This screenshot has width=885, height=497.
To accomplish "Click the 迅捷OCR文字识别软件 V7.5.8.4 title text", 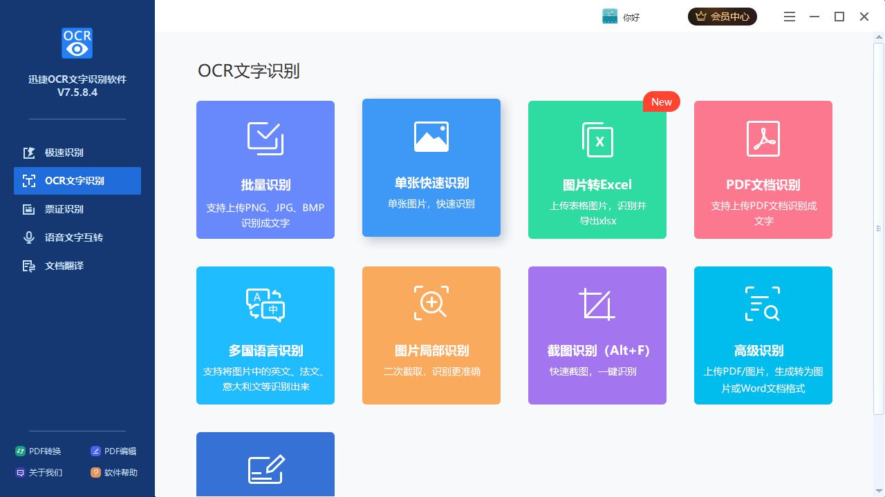I will pos(77,86).
